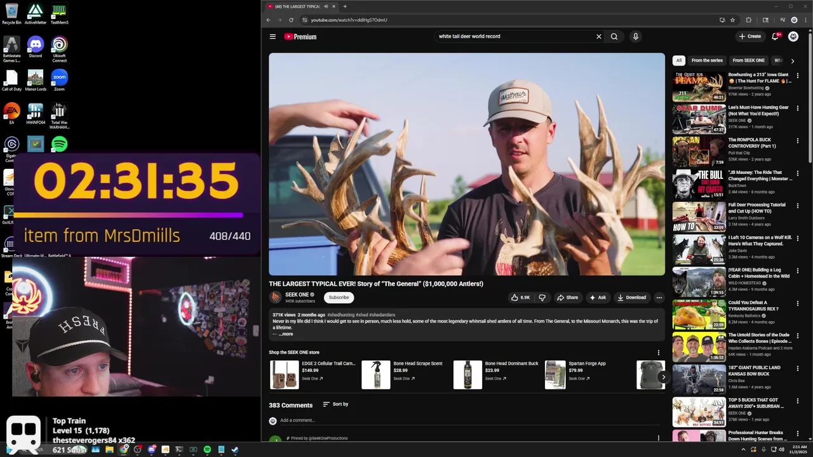Open Ubisoft Connect desktop shortcut
Viewport: 813px width, 457px height.
tap(59, 50)
